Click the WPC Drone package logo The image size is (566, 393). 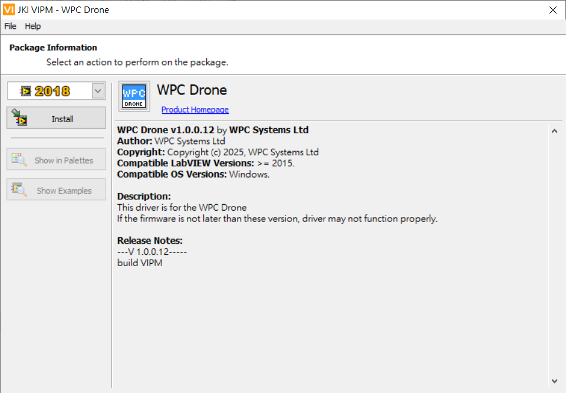click(134, 96)
